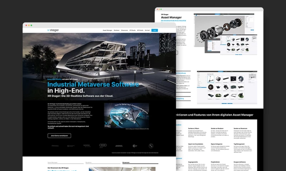Go to Showroom in the navigation bar
The height and width of the screenshot is (171, 286).
tap(125, 31)
